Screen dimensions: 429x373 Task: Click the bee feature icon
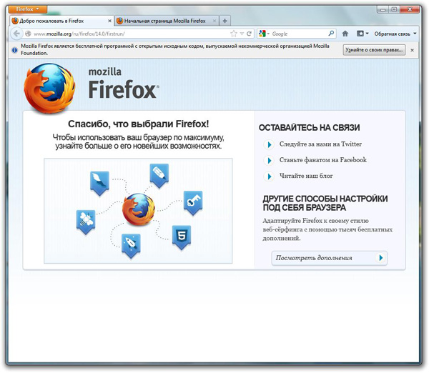click(x=86, y=222)
